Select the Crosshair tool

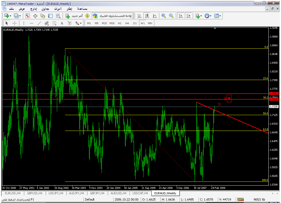tap(15, 23)
